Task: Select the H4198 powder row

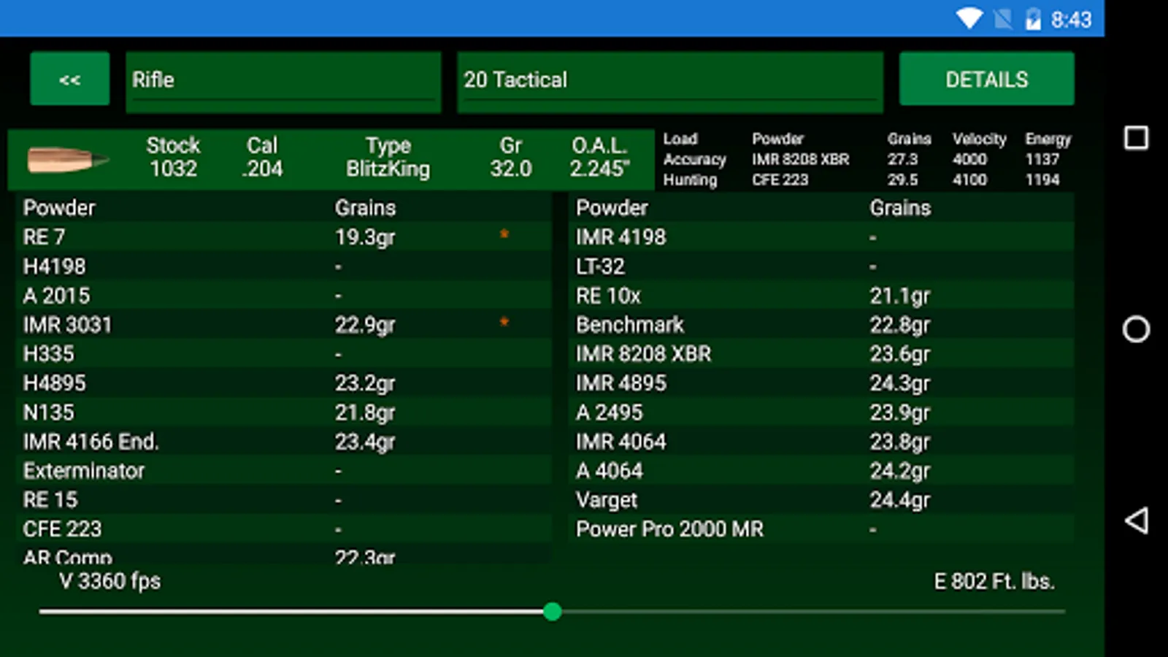Action: point(283,266)
